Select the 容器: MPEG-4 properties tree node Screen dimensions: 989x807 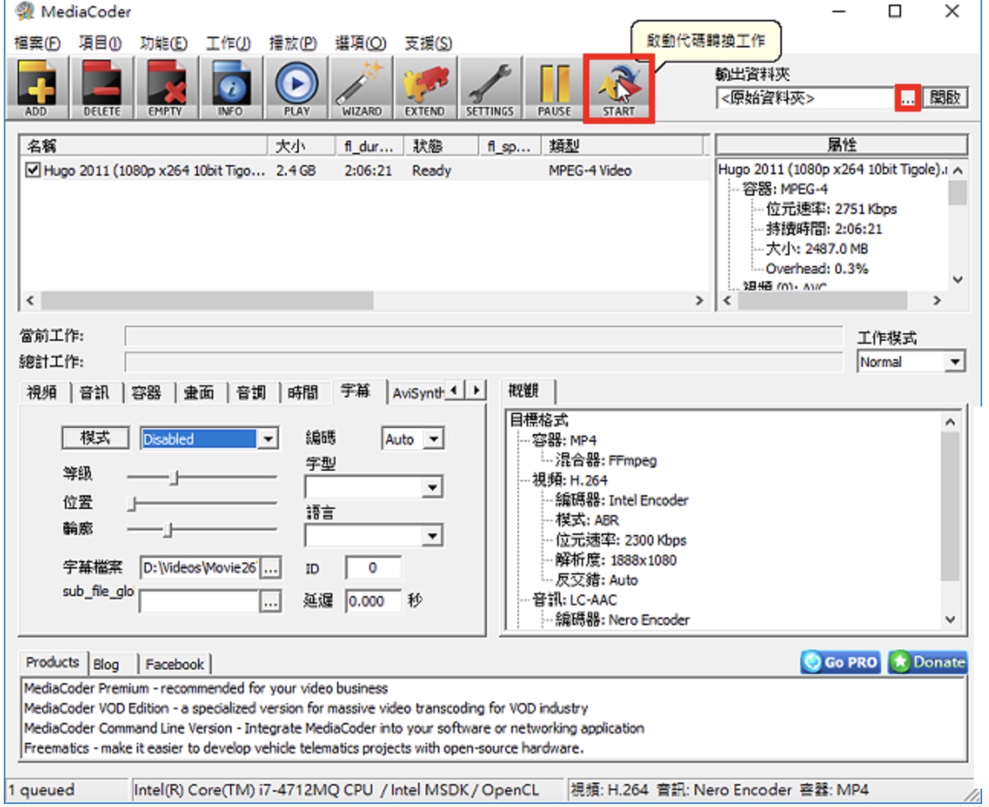tap(785, 189)
